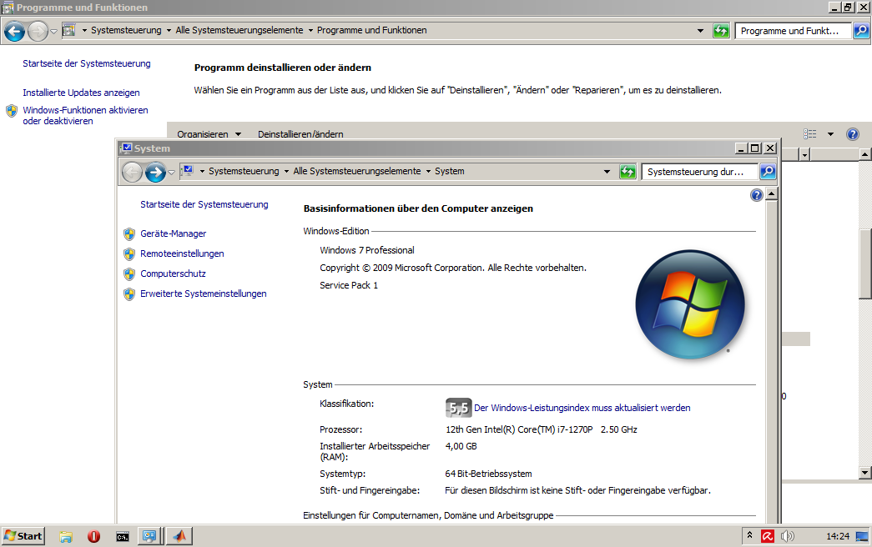Screen dimensions: 872x547
Task: Open Avira antivirus tray icon
Action: click(x=768, y=536)
